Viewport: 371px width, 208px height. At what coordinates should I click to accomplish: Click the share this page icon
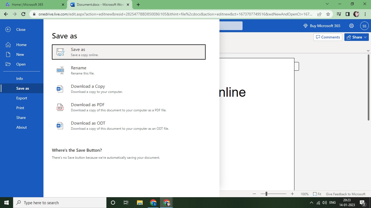pyautogui.click(x=319, y=14)
